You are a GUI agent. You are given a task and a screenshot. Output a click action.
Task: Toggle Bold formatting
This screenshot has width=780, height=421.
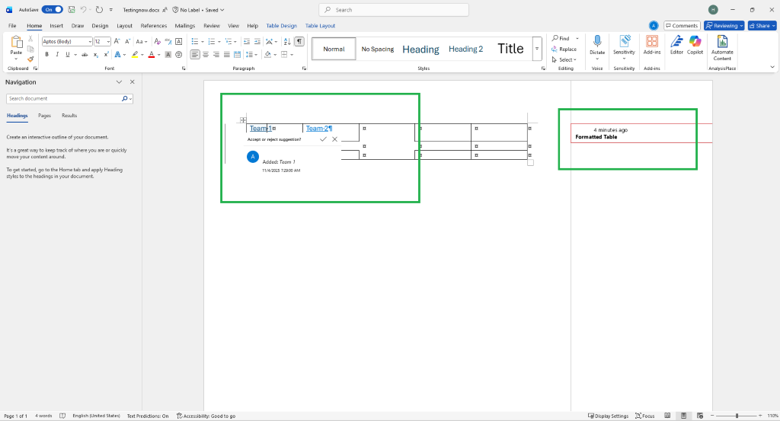point(46,55)
